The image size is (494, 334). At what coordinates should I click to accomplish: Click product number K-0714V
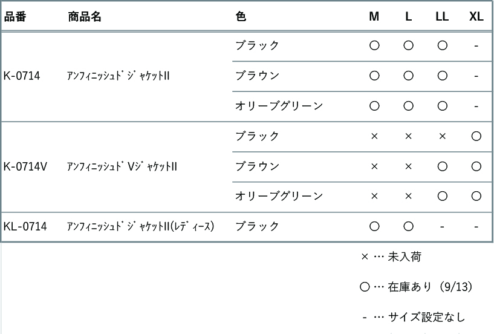[25, 166]
